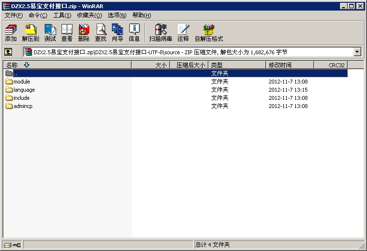The width and height of the screenshot is (367, 251).
Task: Open the 文件(F) menu
Action: point(14,15)
